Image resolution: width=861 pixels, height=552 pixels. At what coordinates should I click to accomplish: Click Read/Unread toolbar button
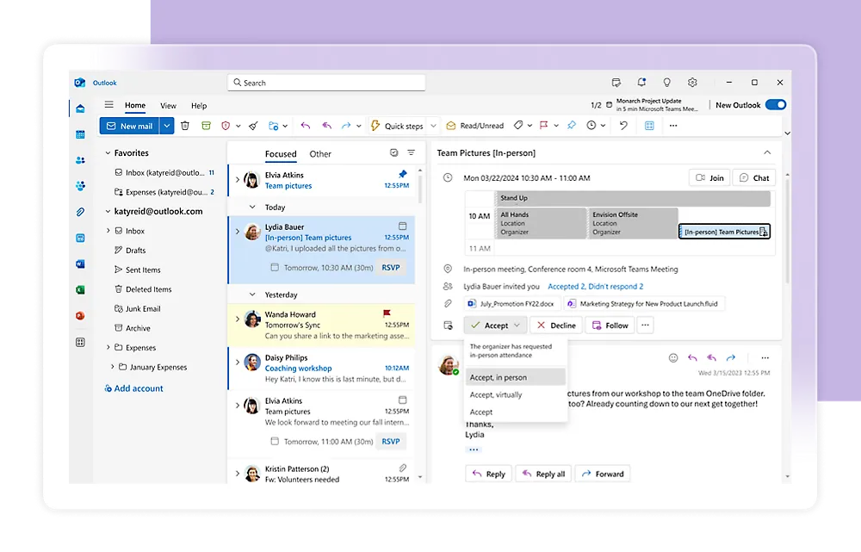point(475,126)
